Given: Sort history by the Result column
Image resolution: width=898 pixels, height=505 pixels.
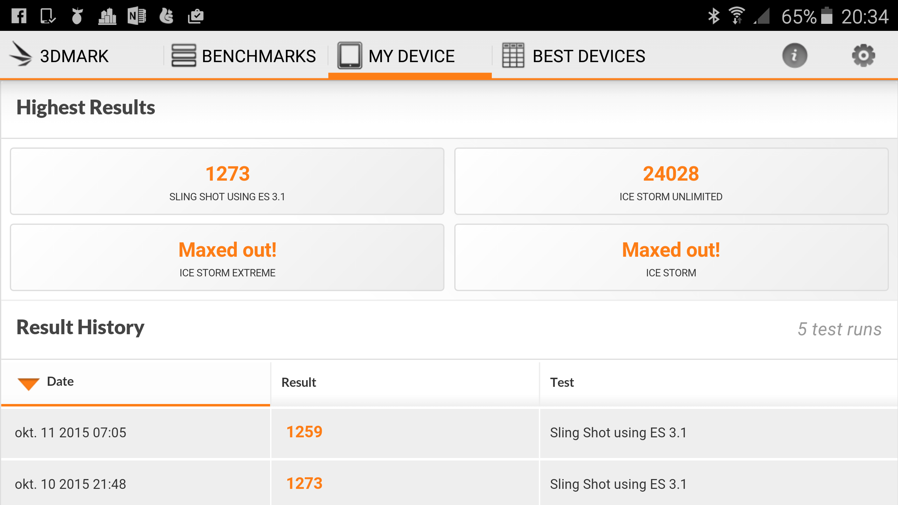Looking at the screenshot, I should 405,382.
